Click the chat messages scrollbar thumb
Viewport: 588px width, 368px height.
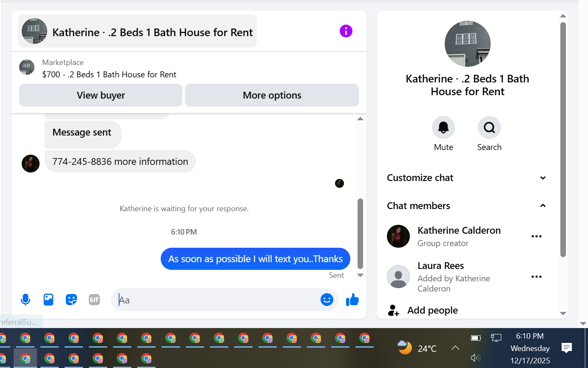[360, 234]
